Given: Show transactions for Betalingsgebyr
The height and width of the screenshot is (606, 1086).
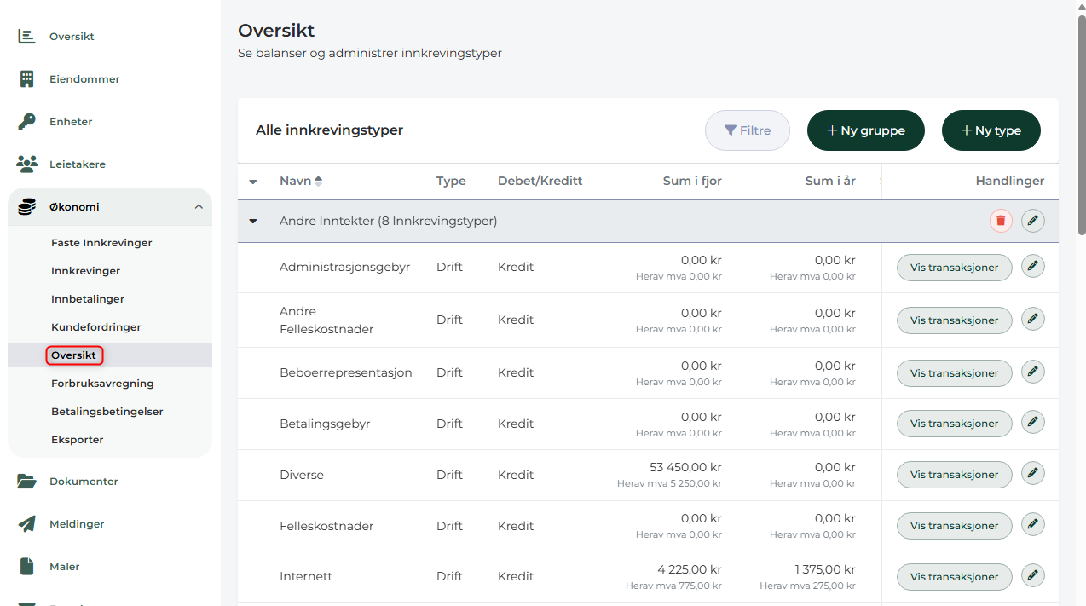Looking at the screenshot, I should tap(954, 424).
